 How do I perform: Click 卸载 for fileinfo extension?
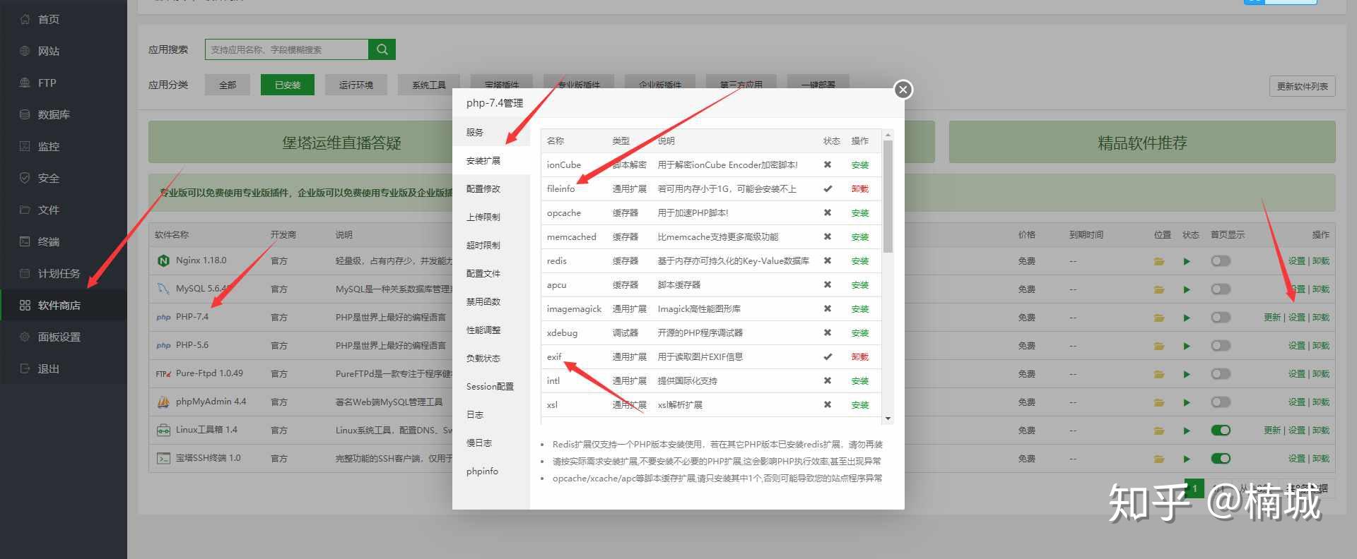(860, 189)
